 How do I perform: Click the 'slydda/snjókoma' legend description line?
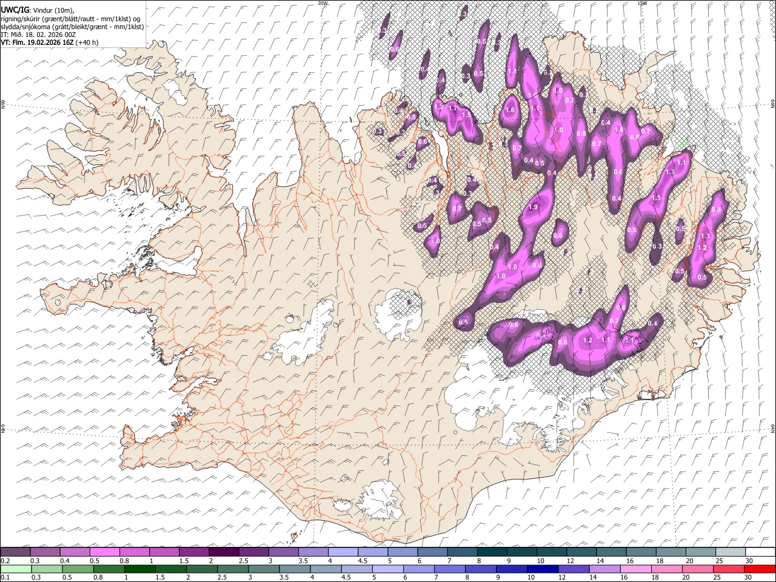pyautogui.click(x=72, y=27)
